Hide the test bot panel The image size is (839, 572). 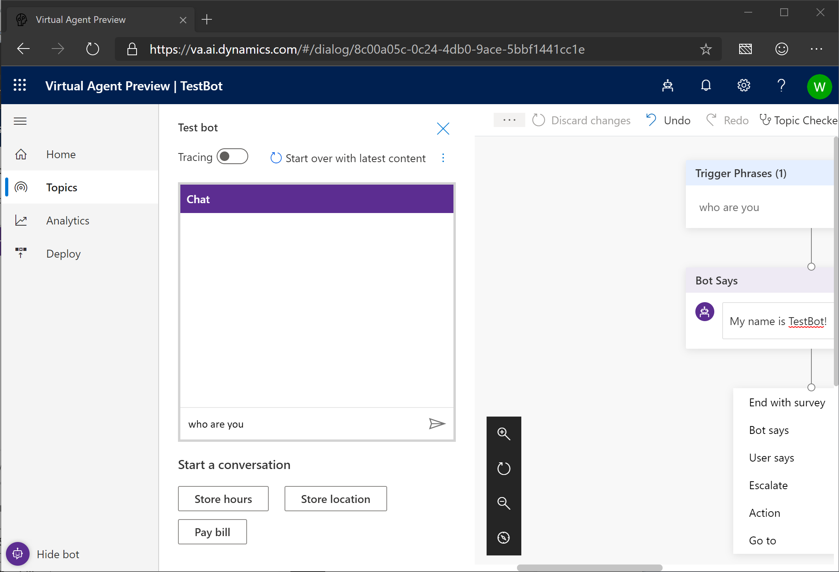(x=43, y=554)
